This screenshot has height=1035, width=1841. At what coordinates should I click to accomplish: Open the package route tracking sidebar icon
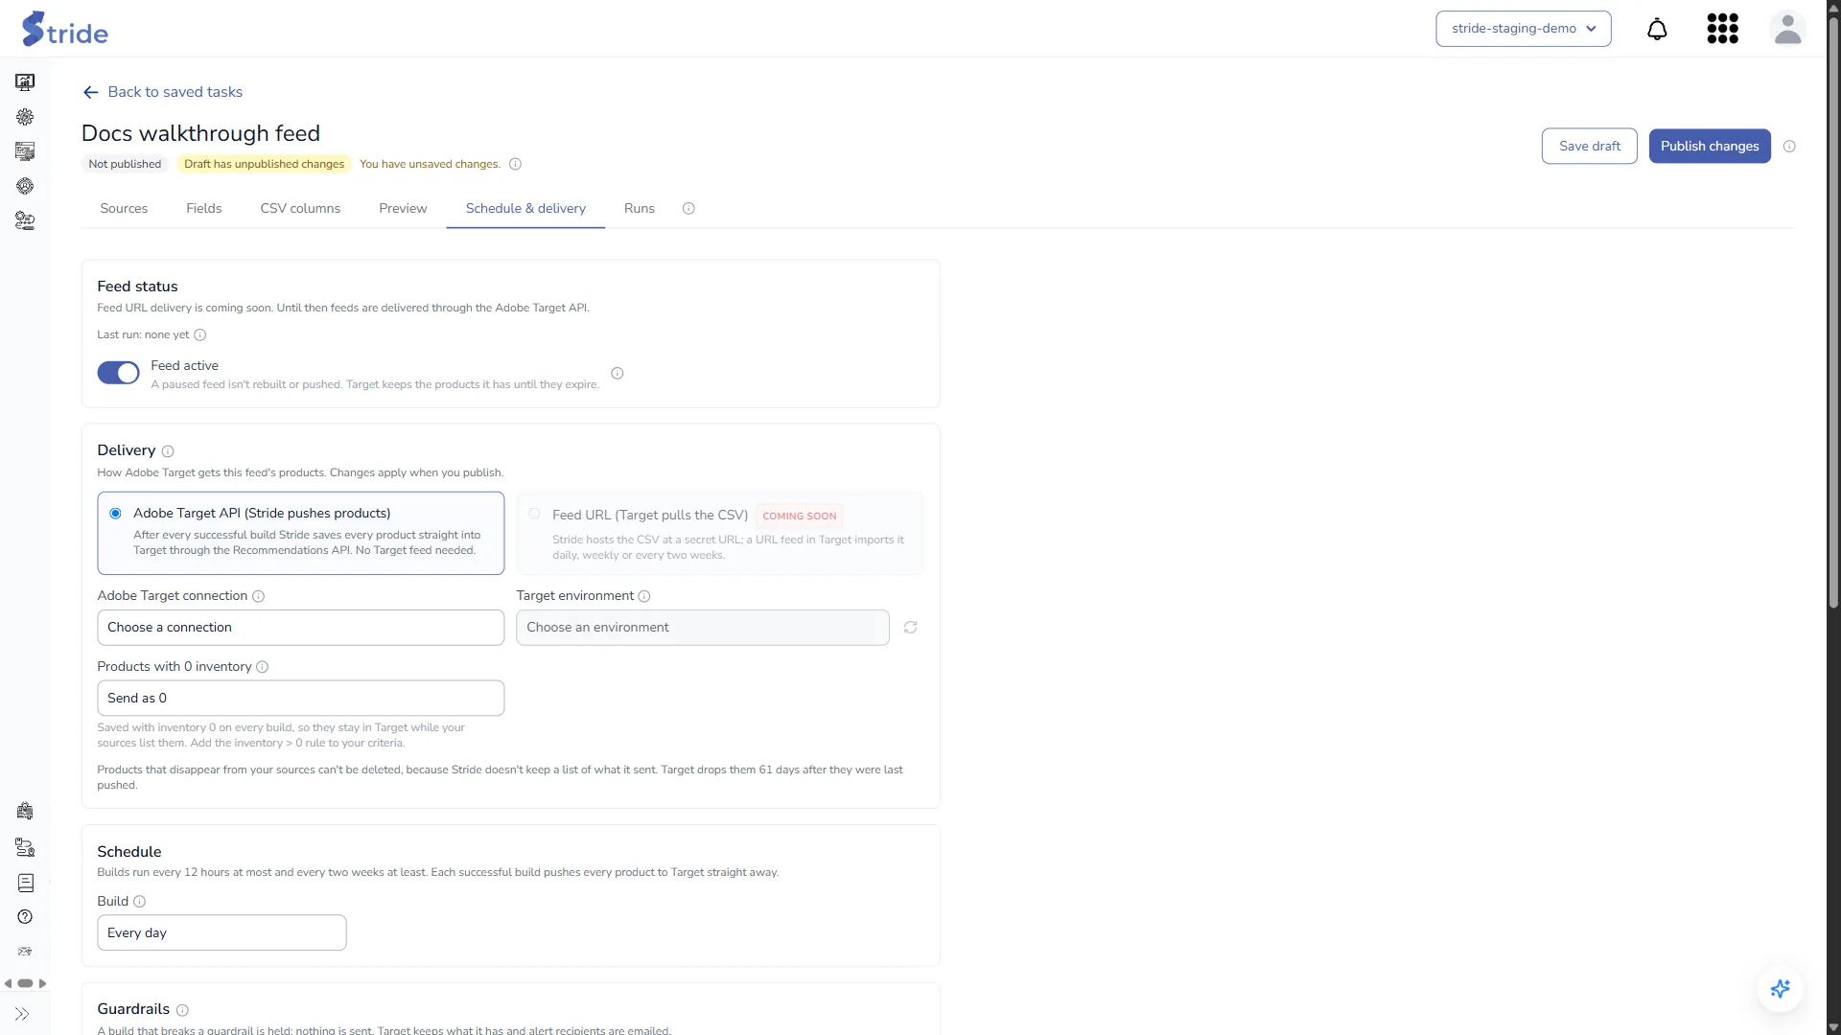click(25, 847)
